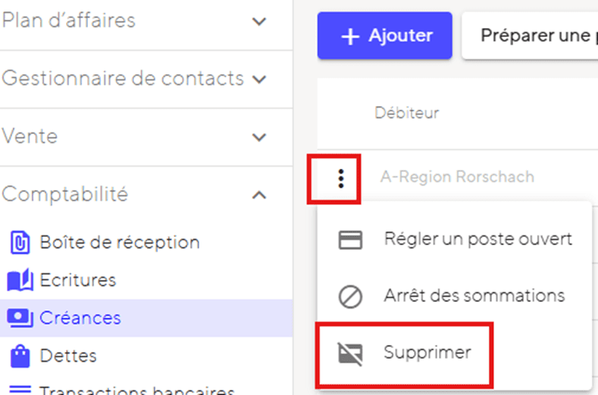Choose Arrêt des sommations option

point(474,296)
